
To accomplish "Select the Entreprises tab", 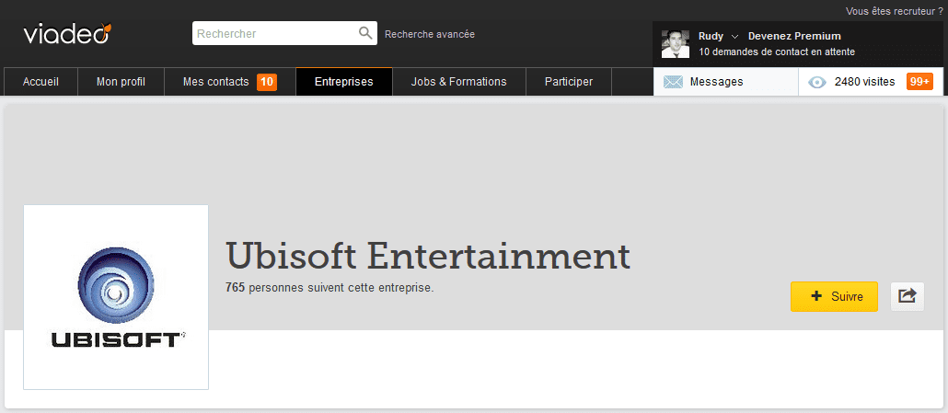I will click(344, 82).
